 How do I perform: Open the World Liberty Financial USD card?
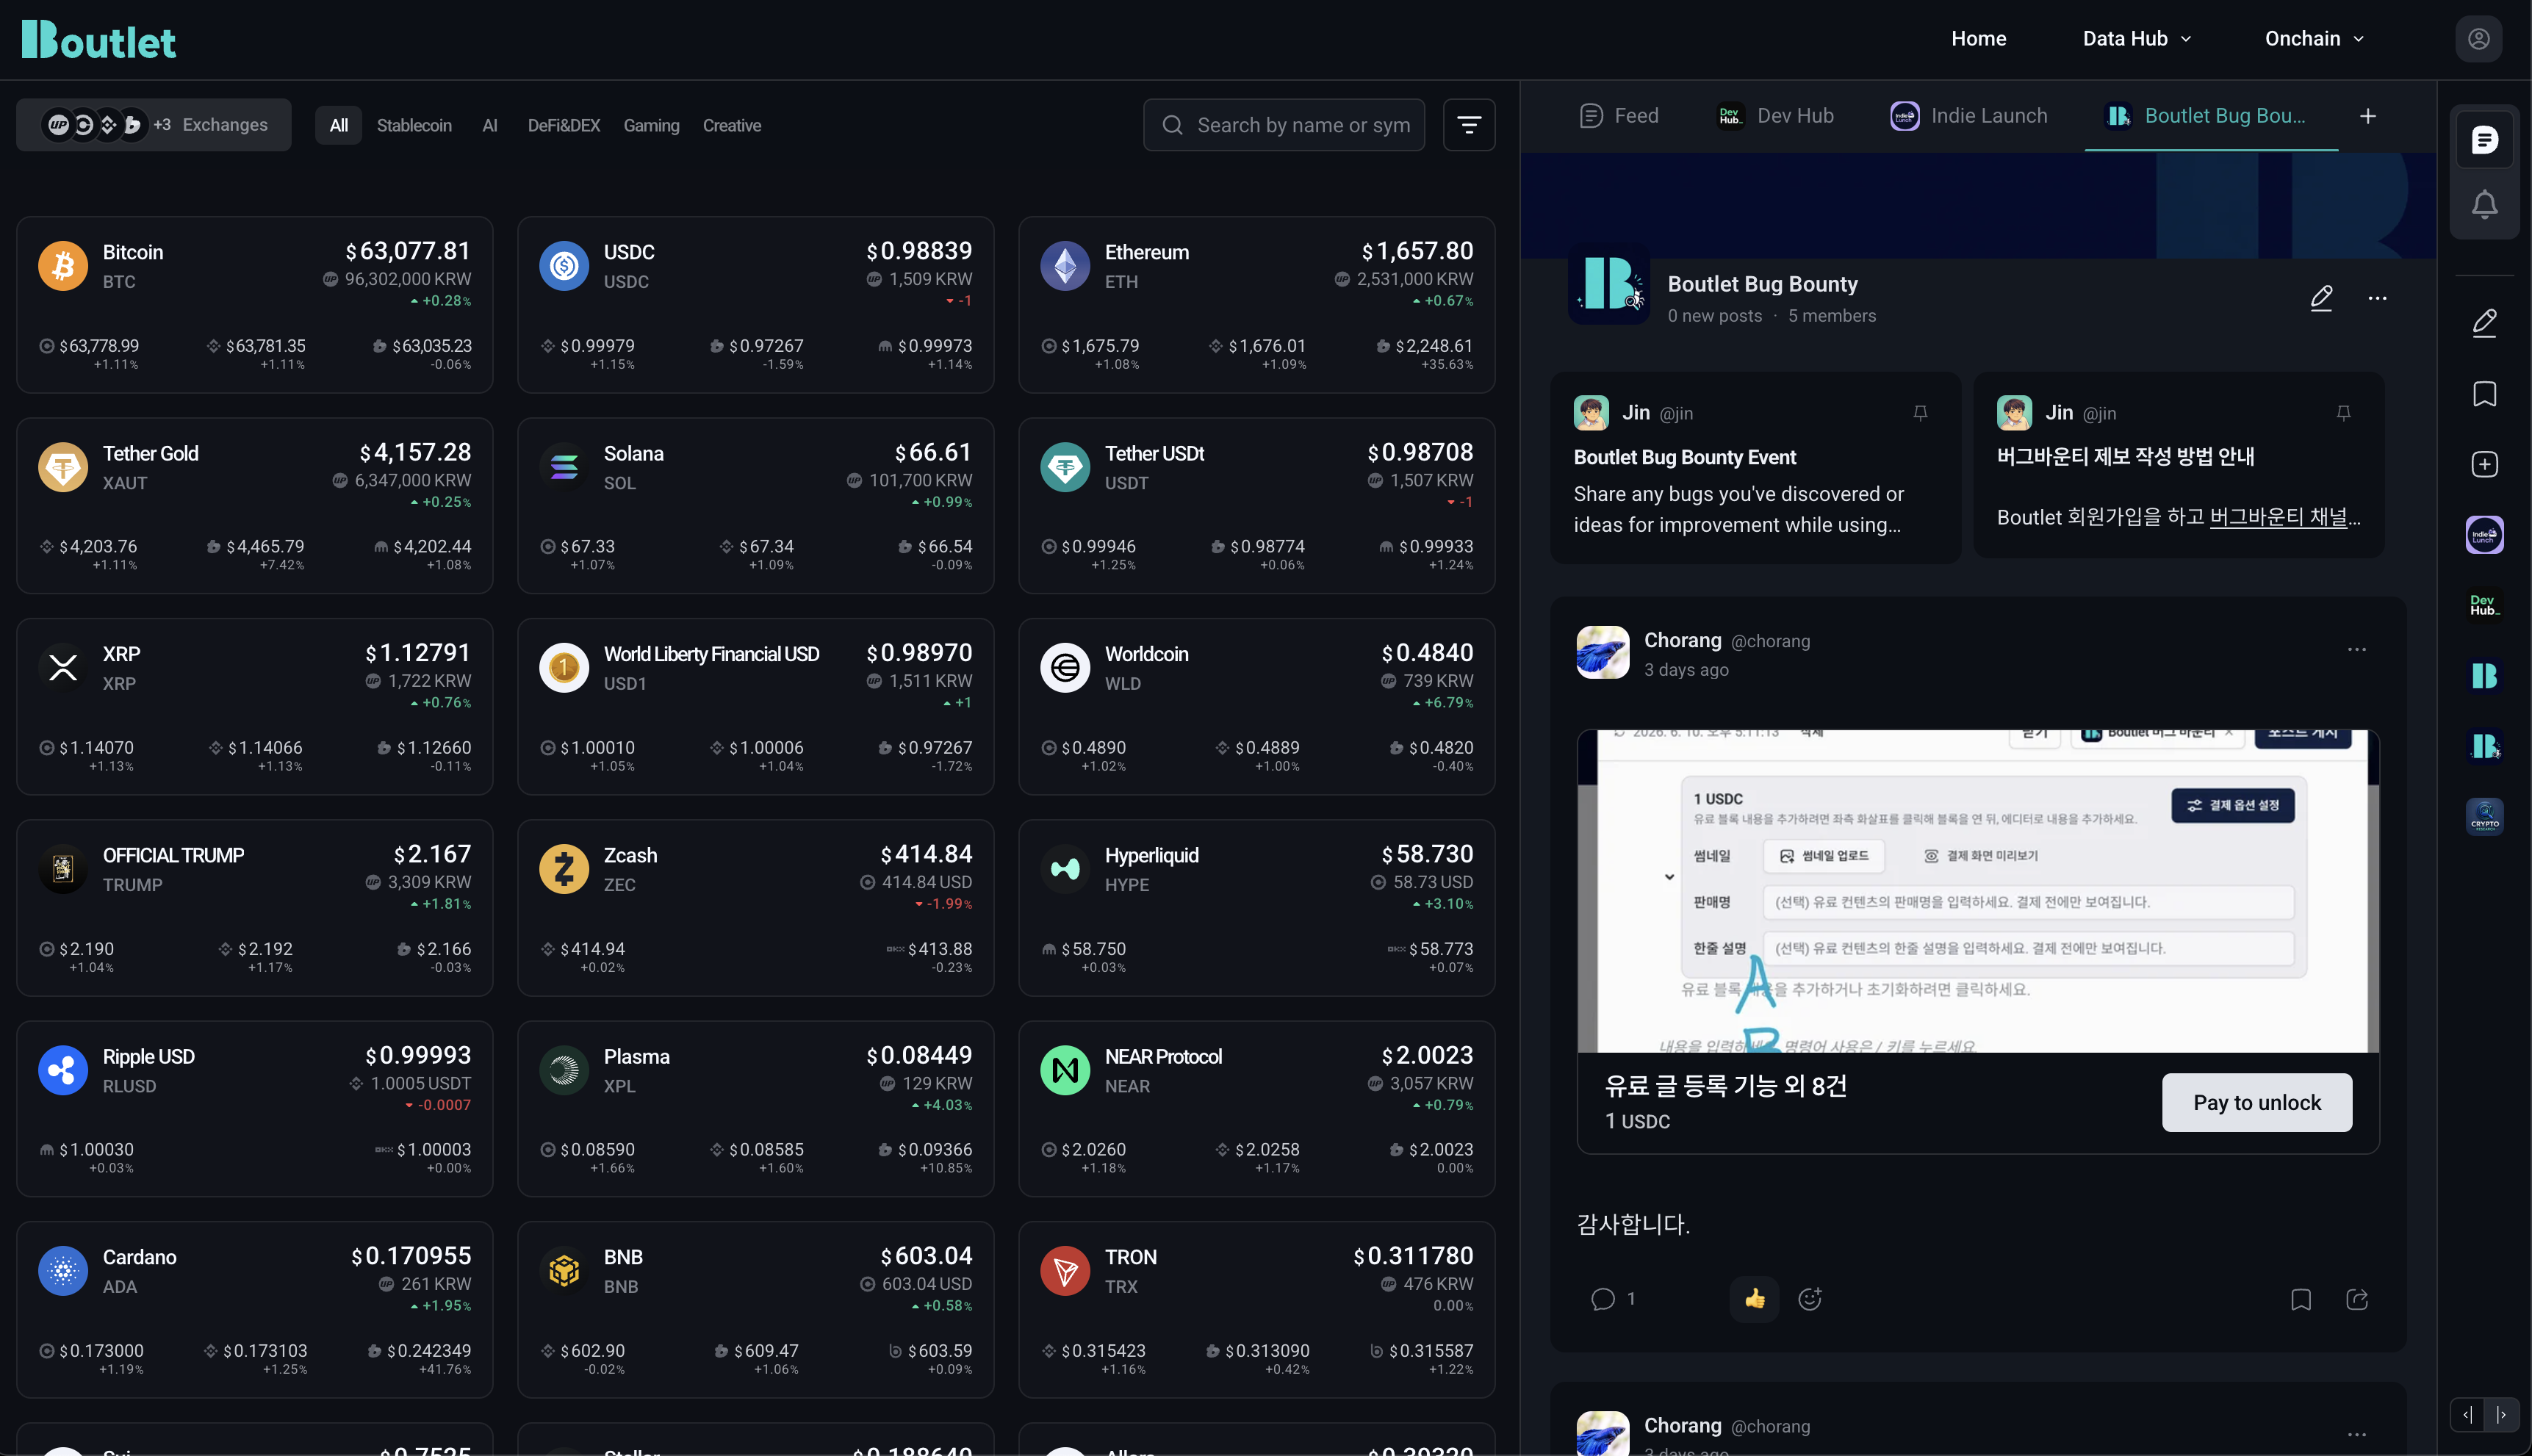755,706
